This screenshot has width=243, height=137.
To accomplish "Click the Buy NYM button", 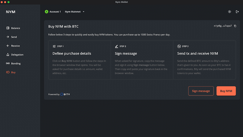I will pyautogui.click(x=226, y=91).
